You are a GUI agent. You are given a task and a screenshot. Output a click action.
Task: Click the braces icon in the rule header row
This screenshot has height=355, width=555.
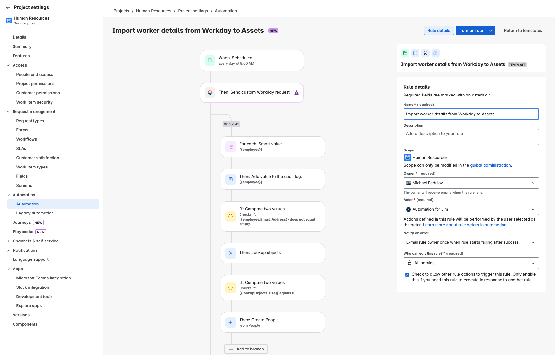[x=415, y=53]
